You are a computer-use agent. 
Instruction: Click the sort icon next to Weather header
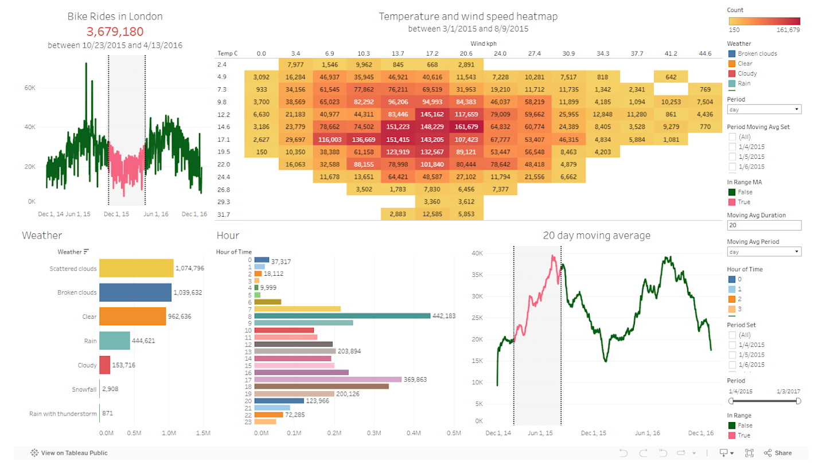point(86,252)
